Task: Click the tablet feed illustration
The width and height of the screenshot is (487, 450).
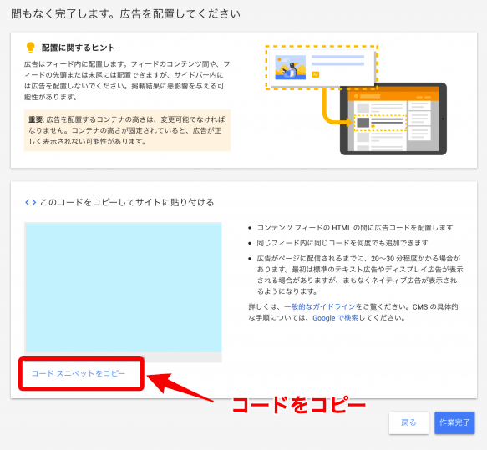Action: pyautogui.click(x=393, y=119)
